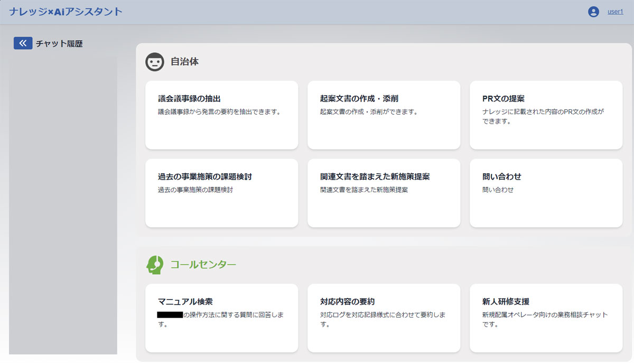Click the description text under マニュアル検索
Screen dimensions: 634x363
(x=221, y=318)
